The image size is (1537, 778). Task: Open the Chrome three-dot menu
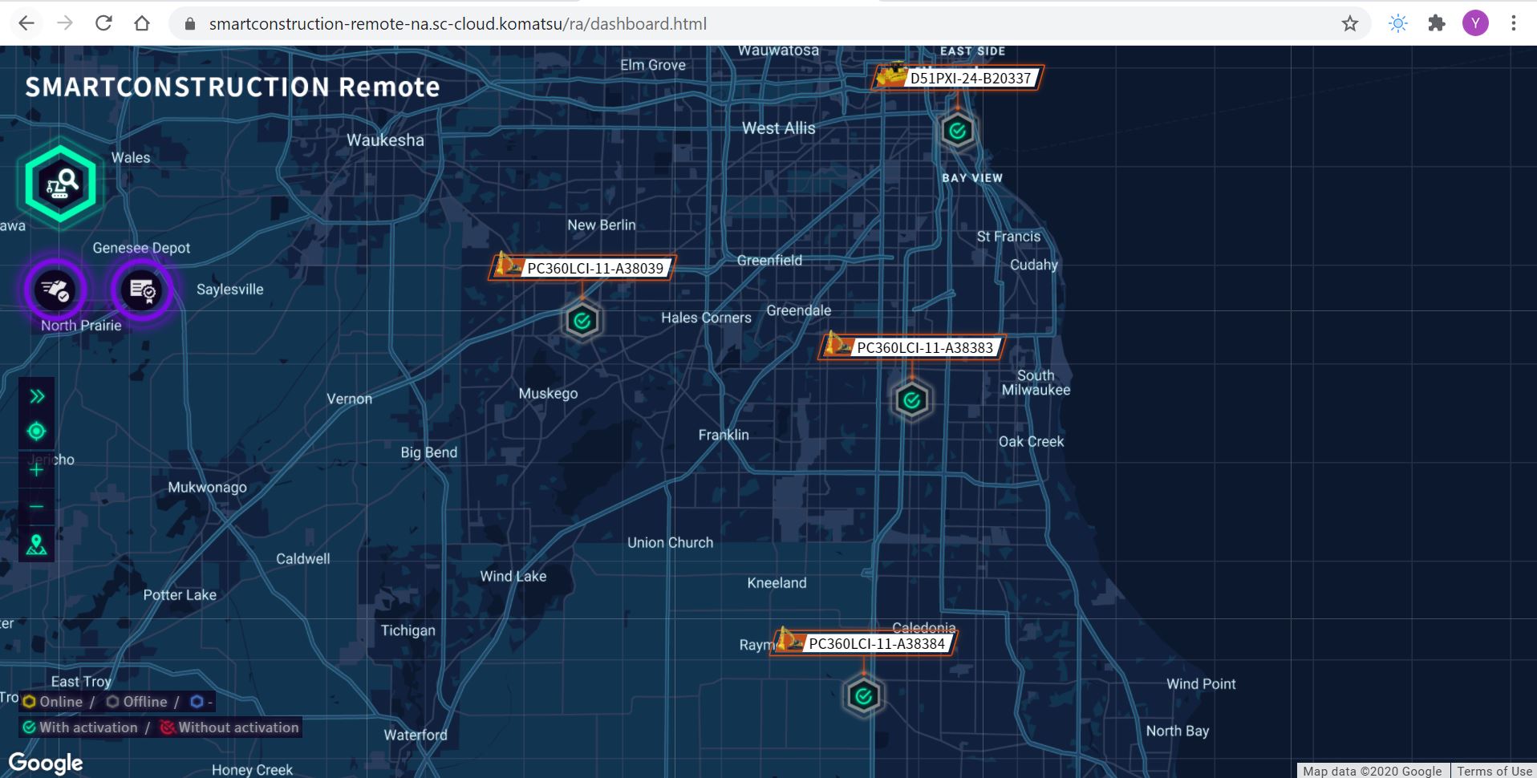1515,23
